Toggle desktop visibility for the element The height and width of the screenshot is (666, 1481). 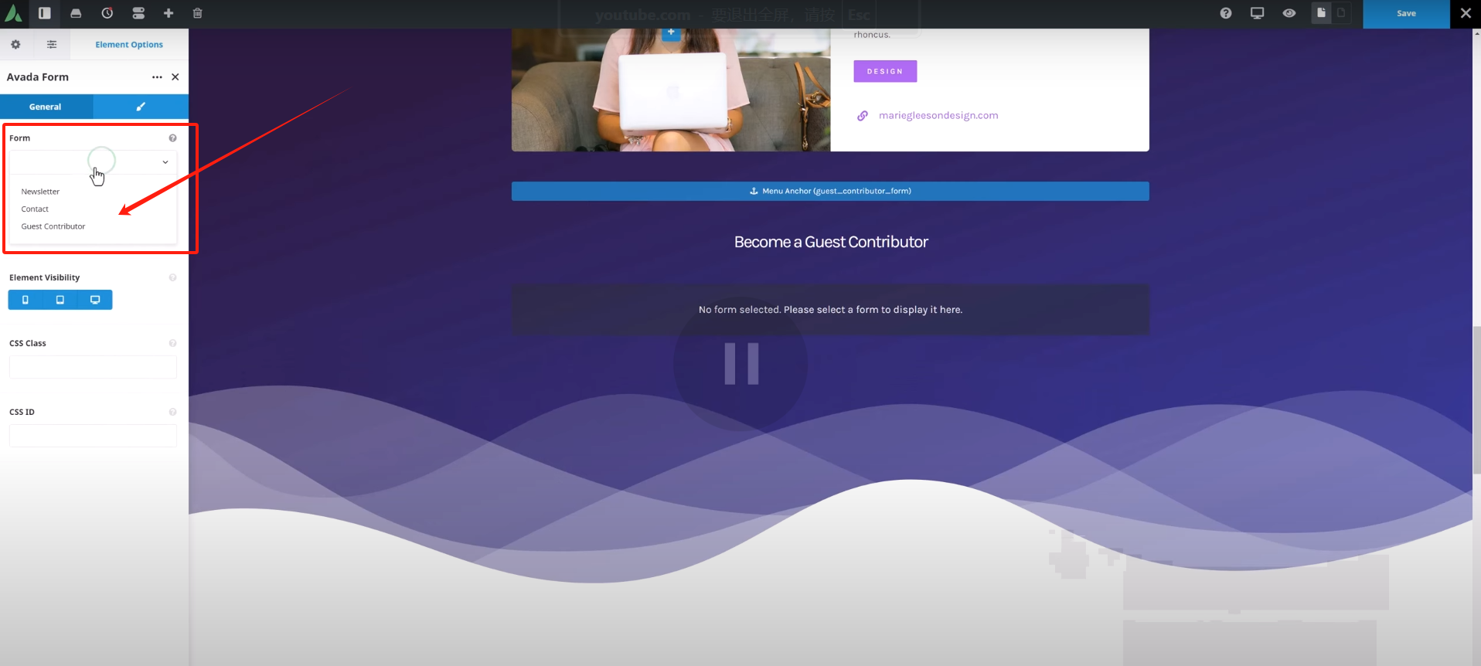pyautogui.click(x=95, y=300)
